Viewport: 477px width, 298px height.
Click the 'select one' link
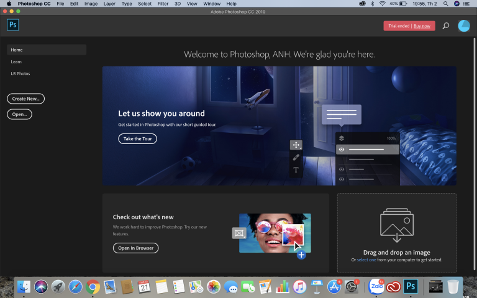click(366, 260)
